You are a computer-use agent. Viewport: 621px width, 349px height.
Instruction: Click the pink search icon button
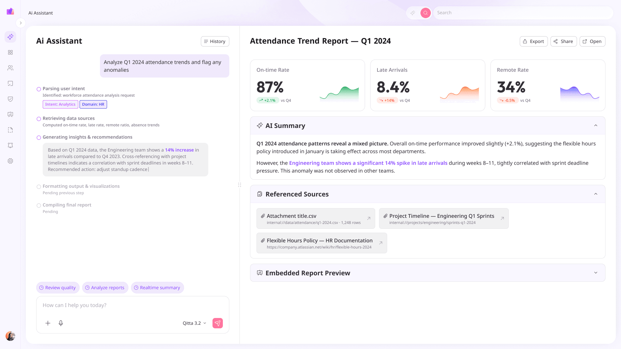426,13
